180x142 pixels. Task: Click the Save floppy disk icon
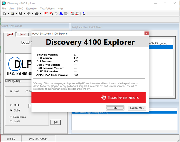point(20,14)
